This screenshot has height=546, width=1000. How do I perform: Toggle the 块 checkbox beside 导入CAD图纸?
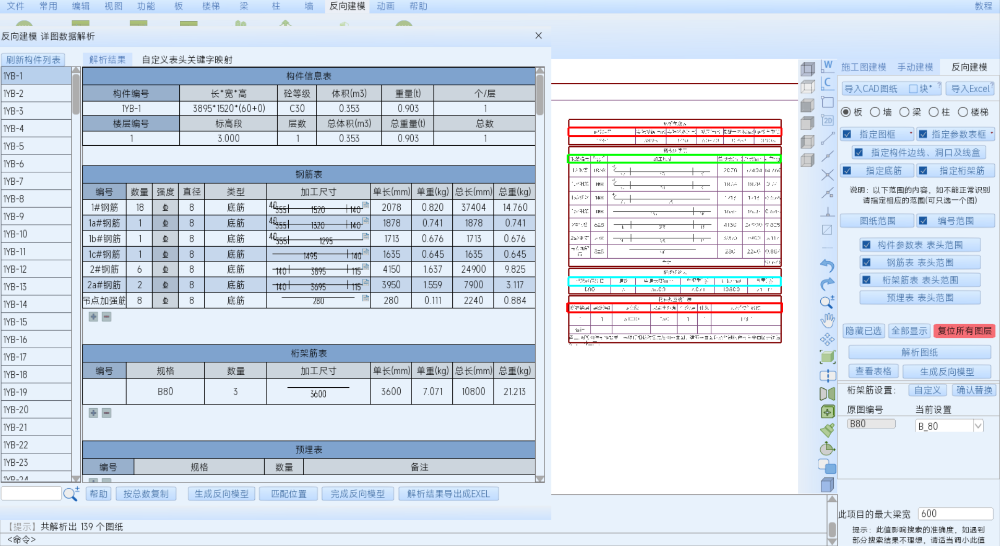pos(913,88)
